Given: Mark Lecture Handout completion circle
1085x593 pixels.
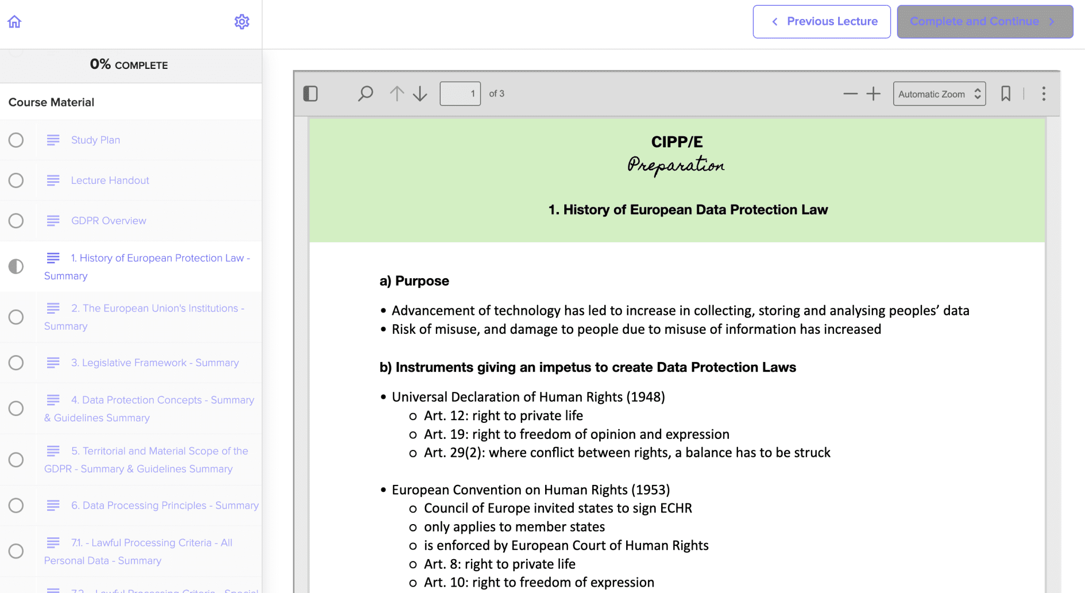Looking at the screenshot, I should pos(16,180).
